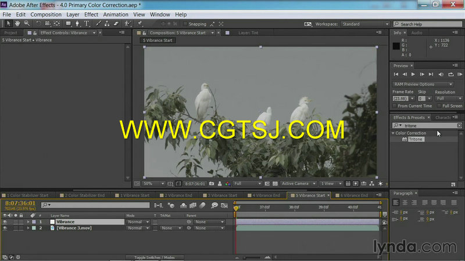Align paragraph text left
The width and height of the screenshot is (465, 261).
pos(396,202)
